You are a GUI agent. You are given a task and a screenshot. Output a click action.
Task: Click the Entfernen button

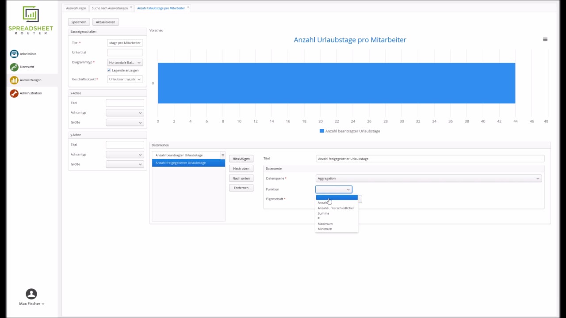tap(241, 188)
